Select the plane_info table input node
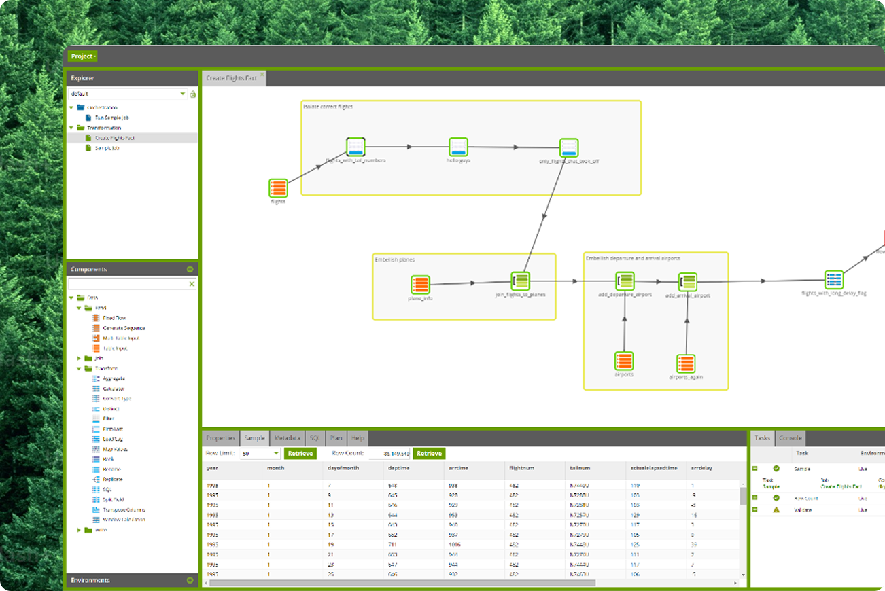The height and width of the screenshot is (591, 885). [421, 285]
